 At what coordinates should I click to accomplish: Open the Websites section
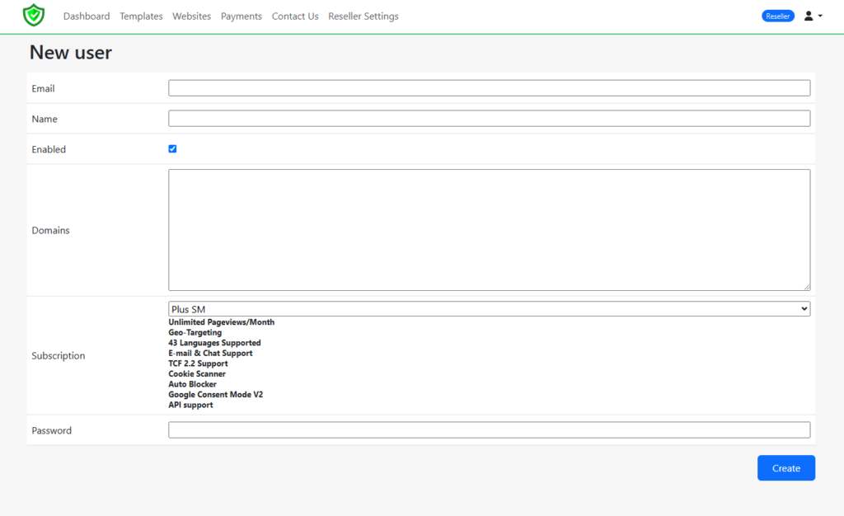[x=191, y=16]
